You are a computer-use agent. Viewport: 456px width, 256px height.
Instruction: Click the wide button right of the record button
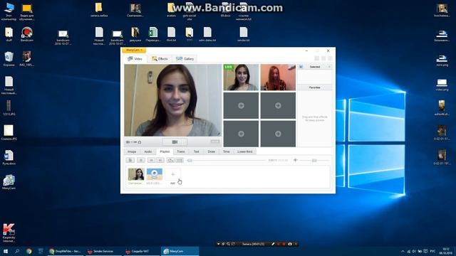pos(215,142)
